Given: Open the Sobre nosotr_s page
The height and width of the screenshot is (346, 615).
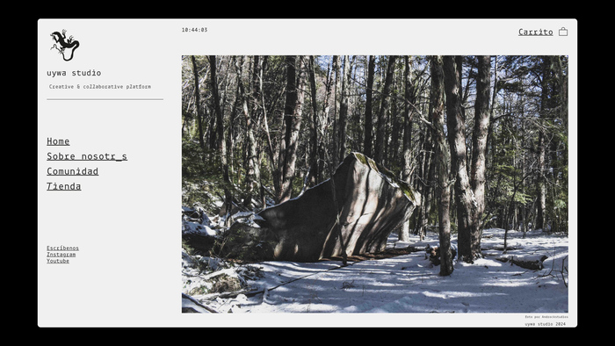Looking at the screenshot, I should (87, 156).
